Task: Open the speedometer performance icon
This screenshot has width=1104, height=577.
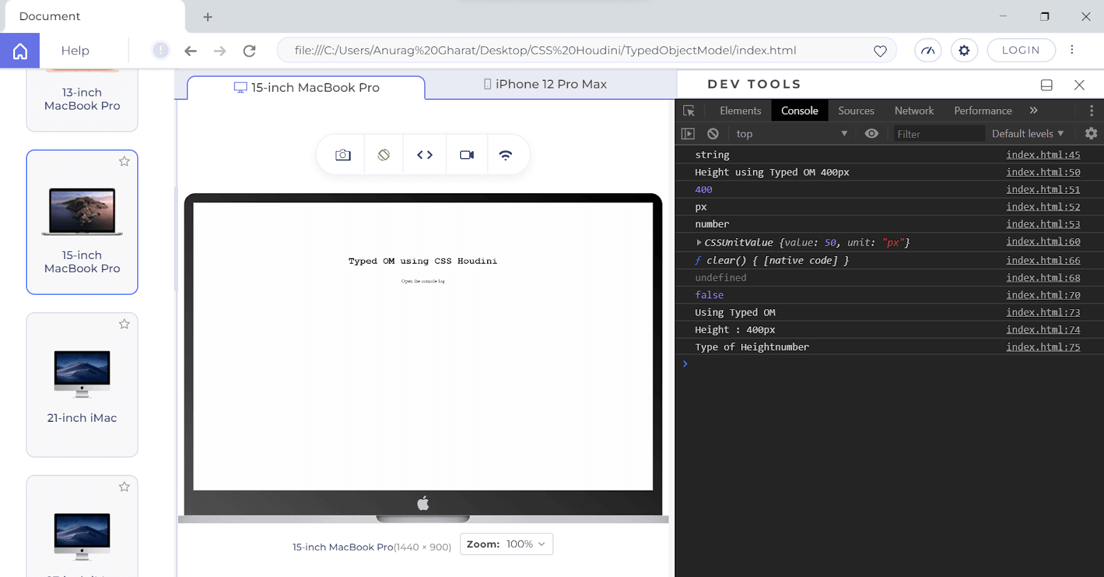Action: [x=928, y=50]
